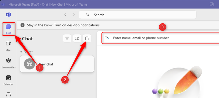Click the magnifier icon in the search box
The width and height of the screenshot is (219, 98).
pos(88,15)
